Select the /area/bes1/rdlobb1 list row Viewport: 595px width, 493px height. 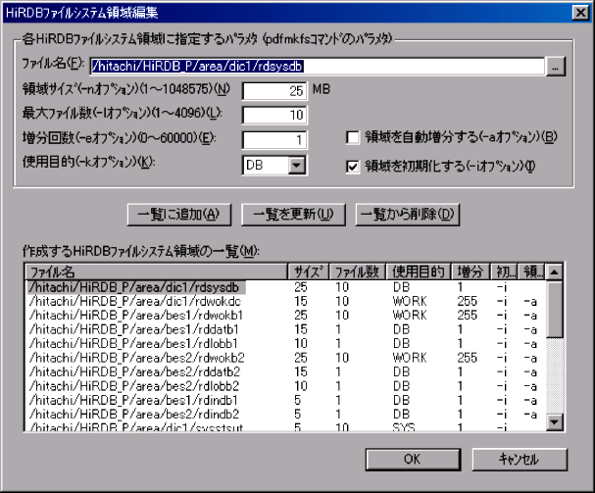coord(286,344)
